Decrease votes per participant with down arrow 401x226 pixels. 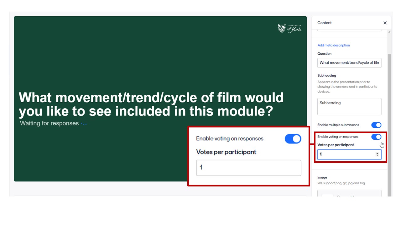click(377, 156)
